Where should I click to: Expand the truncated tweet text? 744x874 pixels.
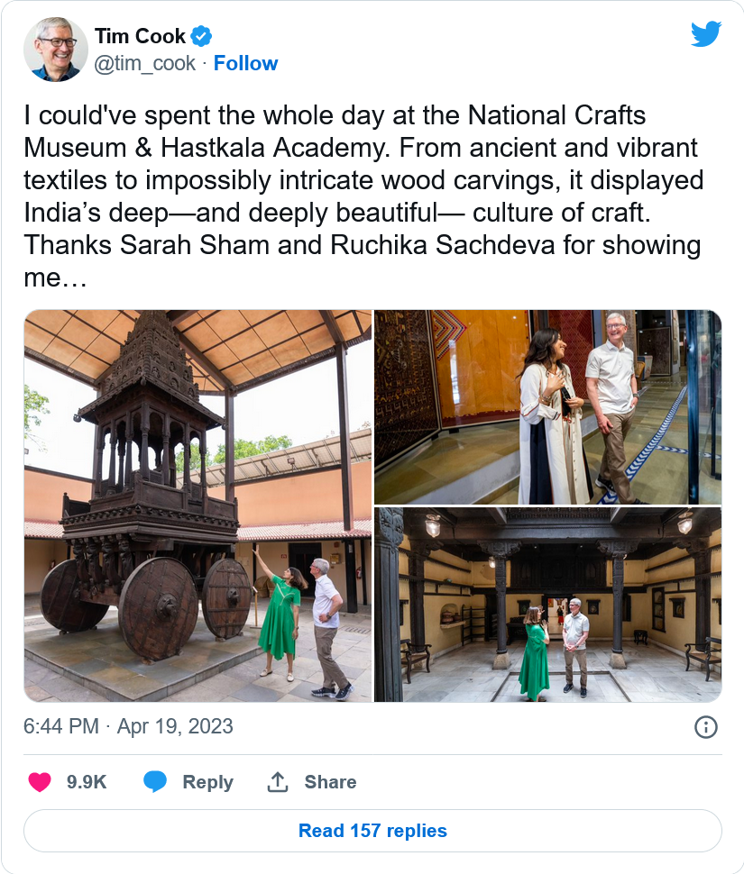(x=56, y=278)
